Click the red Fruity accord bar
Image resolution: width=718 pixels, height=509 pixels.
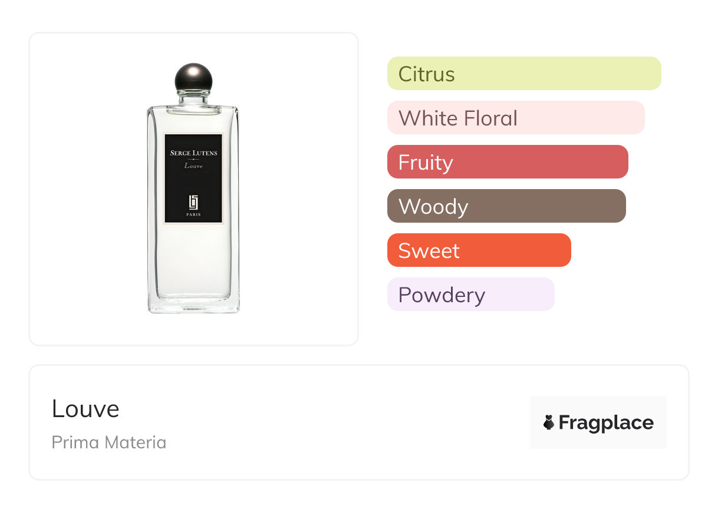point(507,162)
